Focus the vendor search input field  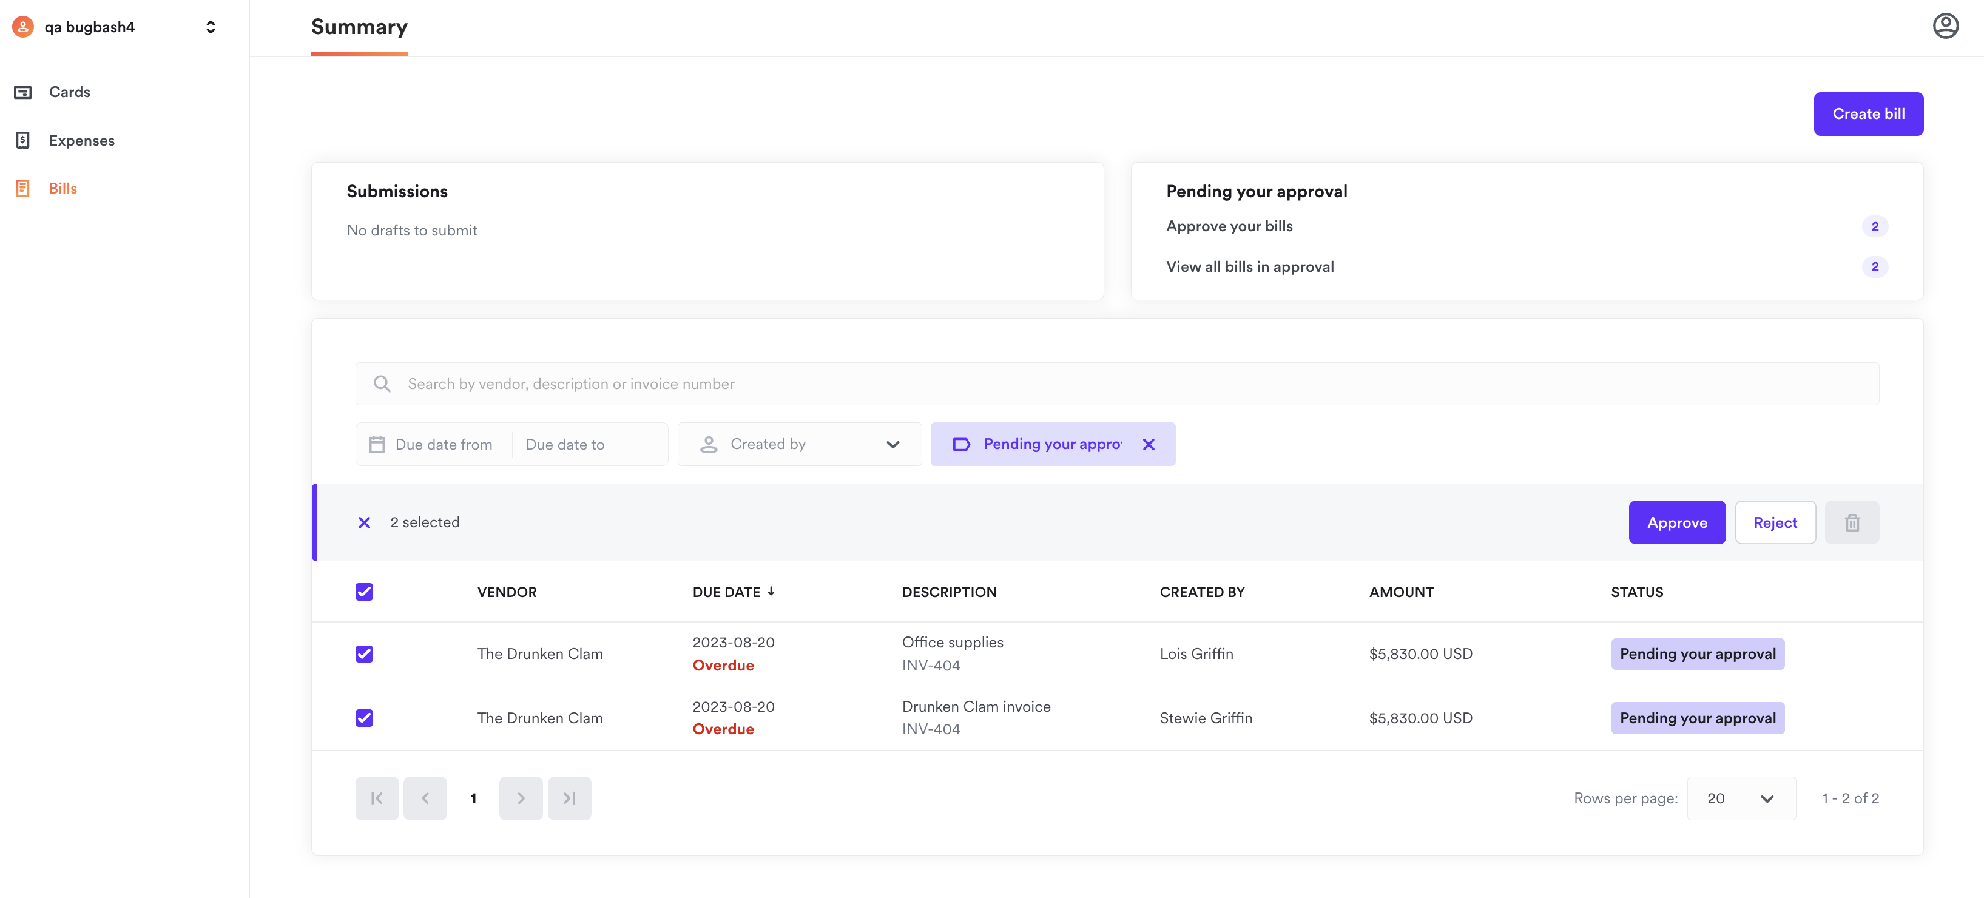pos(1117,383)
